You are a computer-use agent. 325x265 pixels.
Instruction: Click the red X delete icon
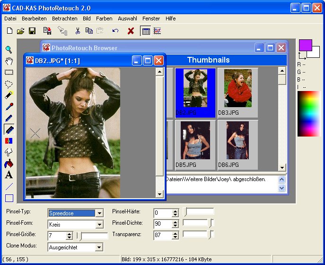131,31
